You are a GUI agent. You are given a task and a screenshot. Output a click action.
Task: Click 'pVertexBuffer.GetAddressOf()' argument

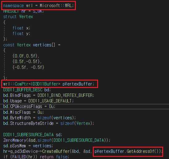click(126, 151)
